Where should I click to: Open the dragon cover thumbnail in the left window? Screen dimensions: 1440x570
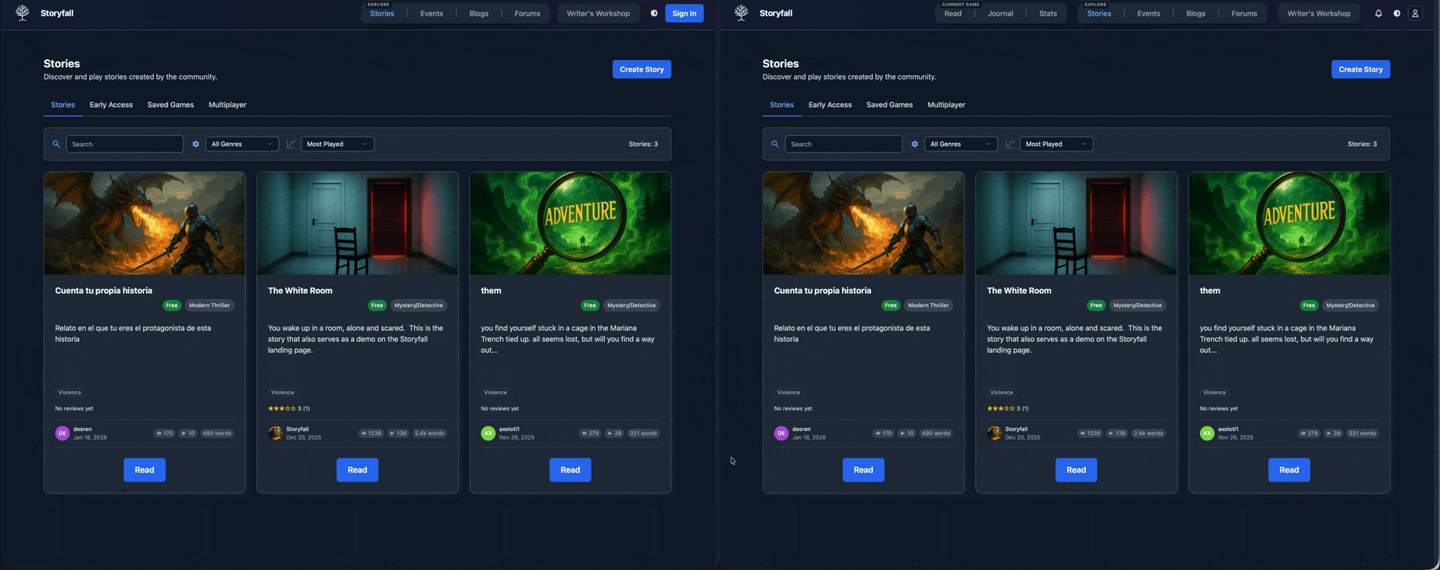(145, 223)
